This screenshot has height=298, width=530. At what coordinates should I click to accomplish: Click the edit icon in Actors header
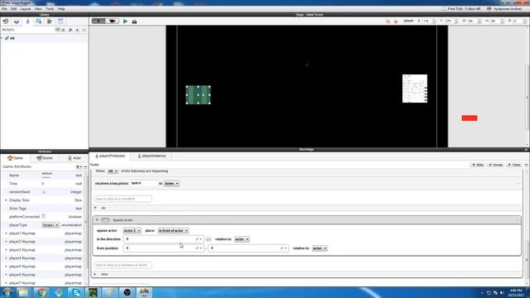70,30
